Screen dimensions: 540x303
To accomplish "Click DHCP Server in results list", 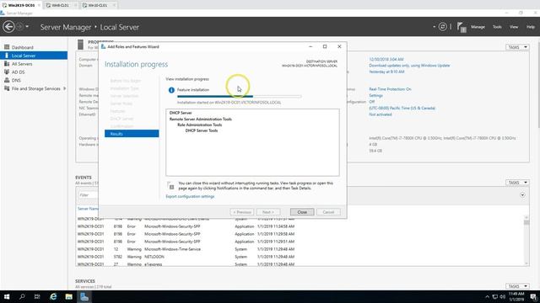I will pyautogui.click(x=181, y=113).
